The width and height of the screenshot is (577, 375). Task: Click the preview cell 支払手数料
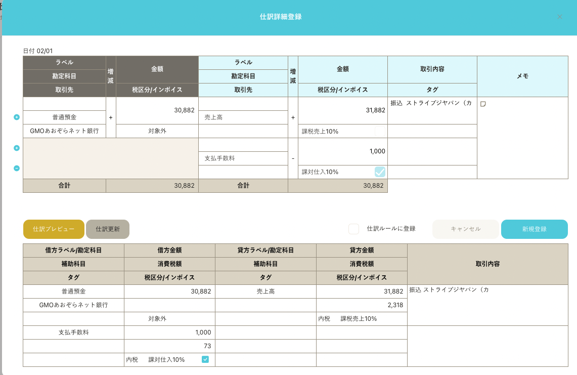[x=74, y=332]
